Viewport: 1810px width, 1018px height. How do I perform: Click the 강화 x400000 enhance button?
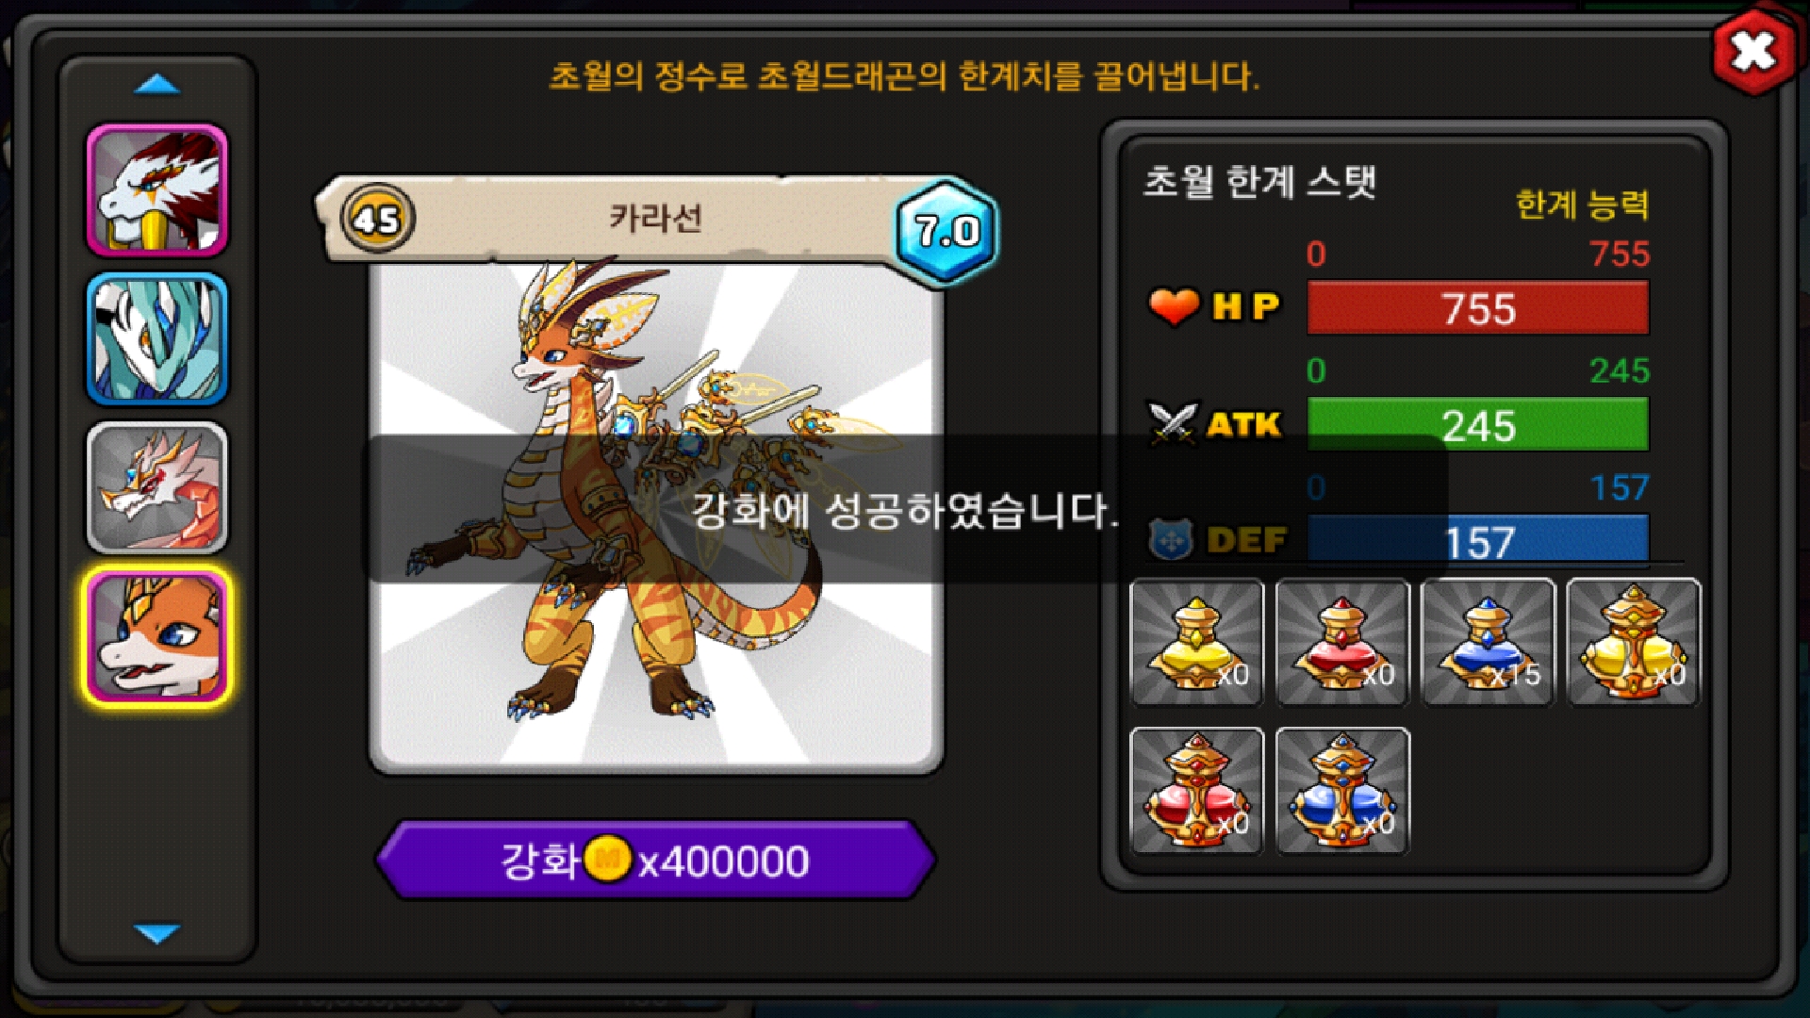click(x=655, y=861)
